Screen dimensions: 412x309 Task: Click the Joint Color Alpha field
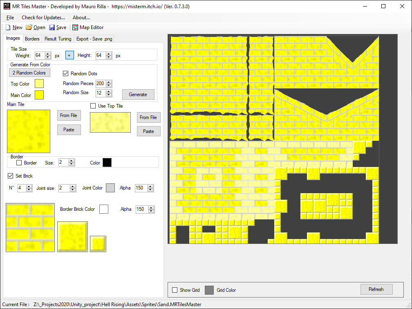(x=141, y=188)
